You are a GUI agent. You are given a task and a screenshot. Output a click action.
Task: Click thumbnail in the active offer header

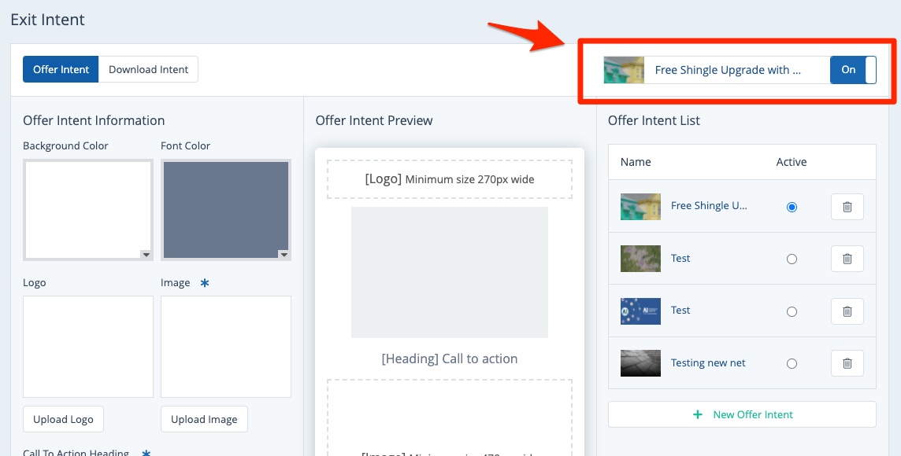pos(624,70)
